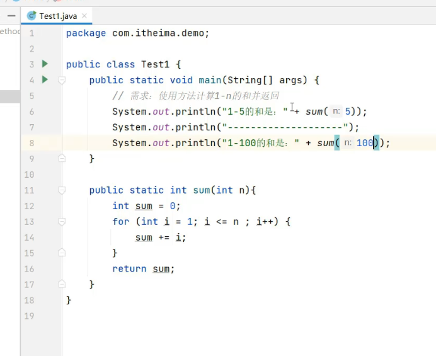Click the sum += i statement
Viewport: 436px width, 356px height.
coord(161,238)
